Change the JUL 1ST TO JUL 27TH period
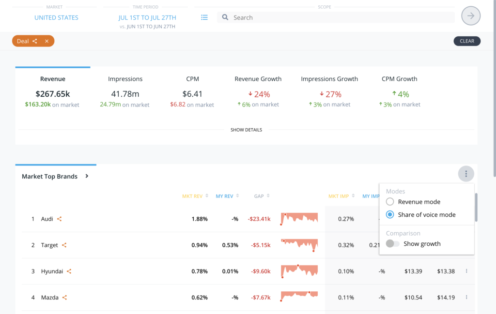Image resolution: width=496 pixels, height=314 pixels. coord(147,18)
